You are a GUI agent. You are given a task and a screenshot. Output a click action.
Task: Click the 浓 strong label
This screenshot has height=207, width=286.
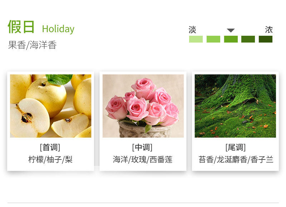269,30
